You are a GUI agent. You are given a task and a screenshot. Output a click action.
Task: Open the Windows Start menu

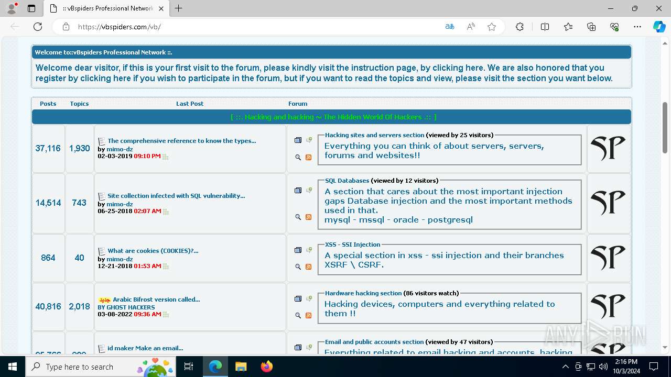pyautogui.click(x=13, y=367)
